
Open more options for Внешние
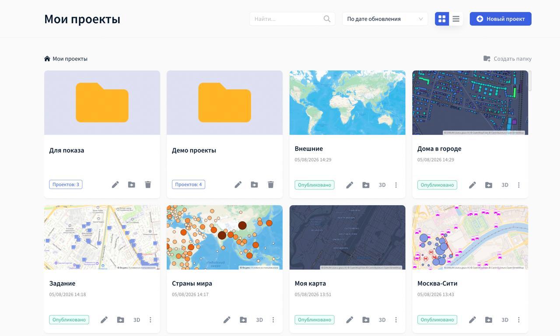pyautogui.click(x=396, y=185)
